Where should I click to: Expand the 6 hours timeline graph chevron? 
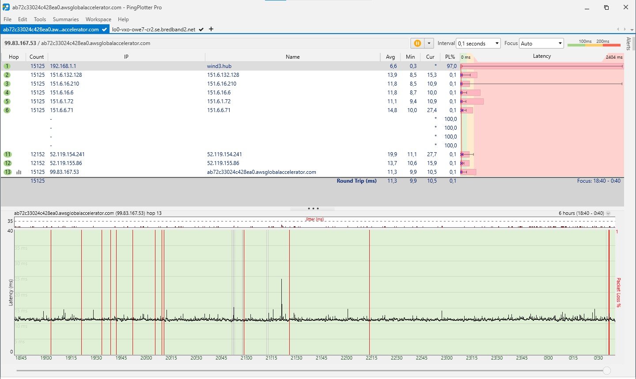point(608,214)
